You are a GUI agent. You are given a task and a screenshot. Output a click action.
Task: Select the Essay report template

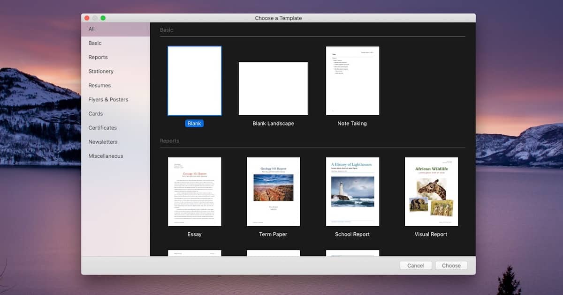tap(195, 192)
